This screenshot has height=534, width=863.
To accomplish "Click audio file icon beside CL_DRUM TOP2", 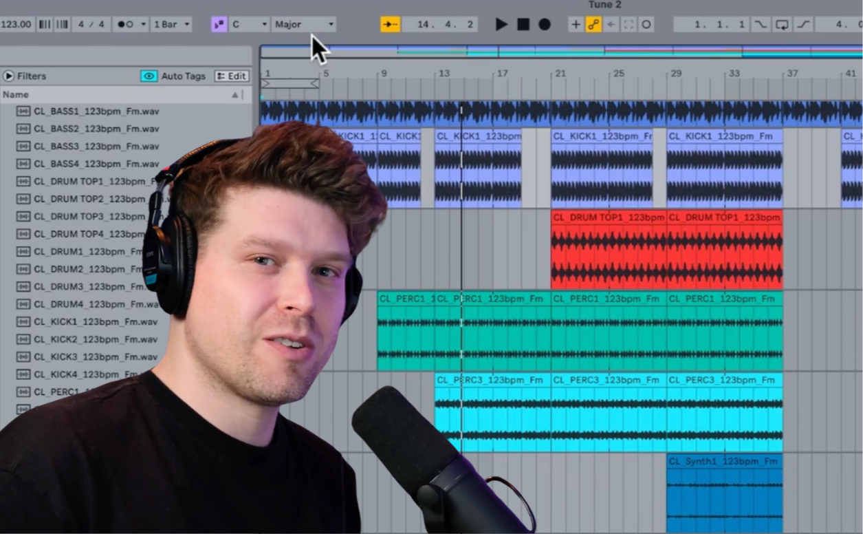I will point(23,199).
